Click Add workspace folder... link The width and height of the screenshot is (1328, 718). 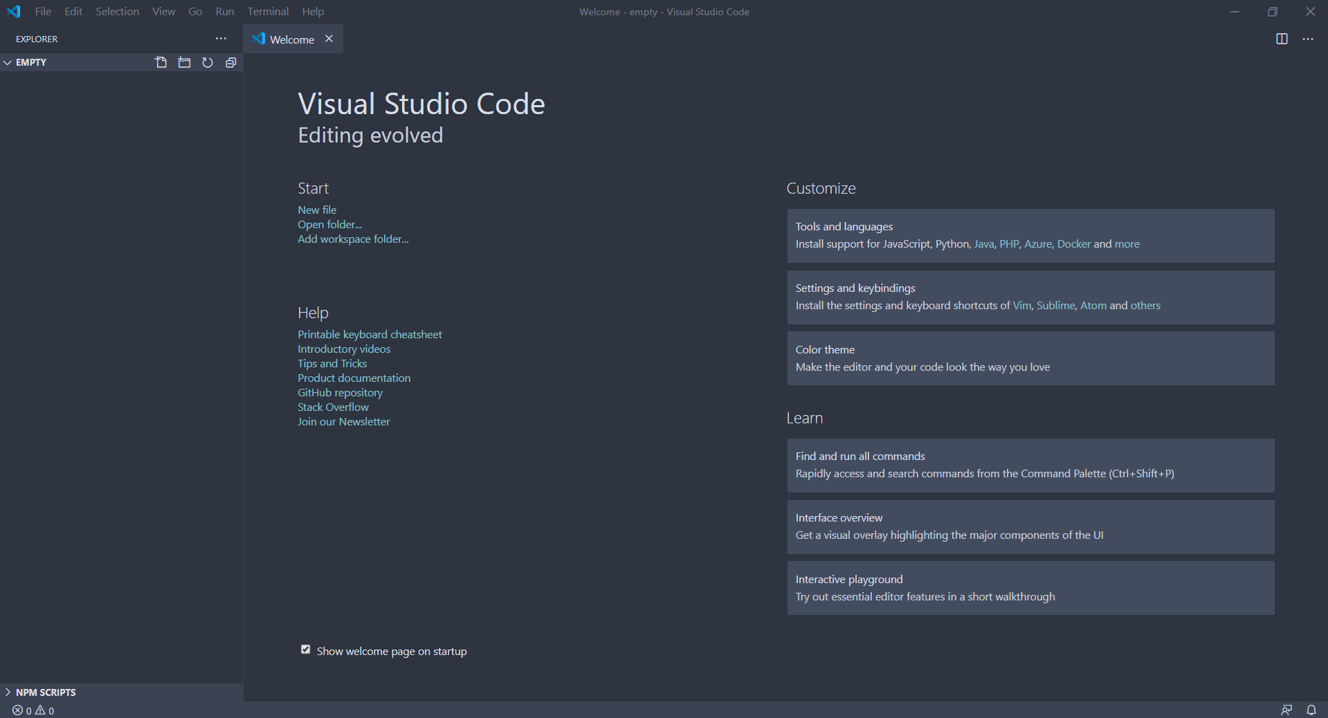353,239
